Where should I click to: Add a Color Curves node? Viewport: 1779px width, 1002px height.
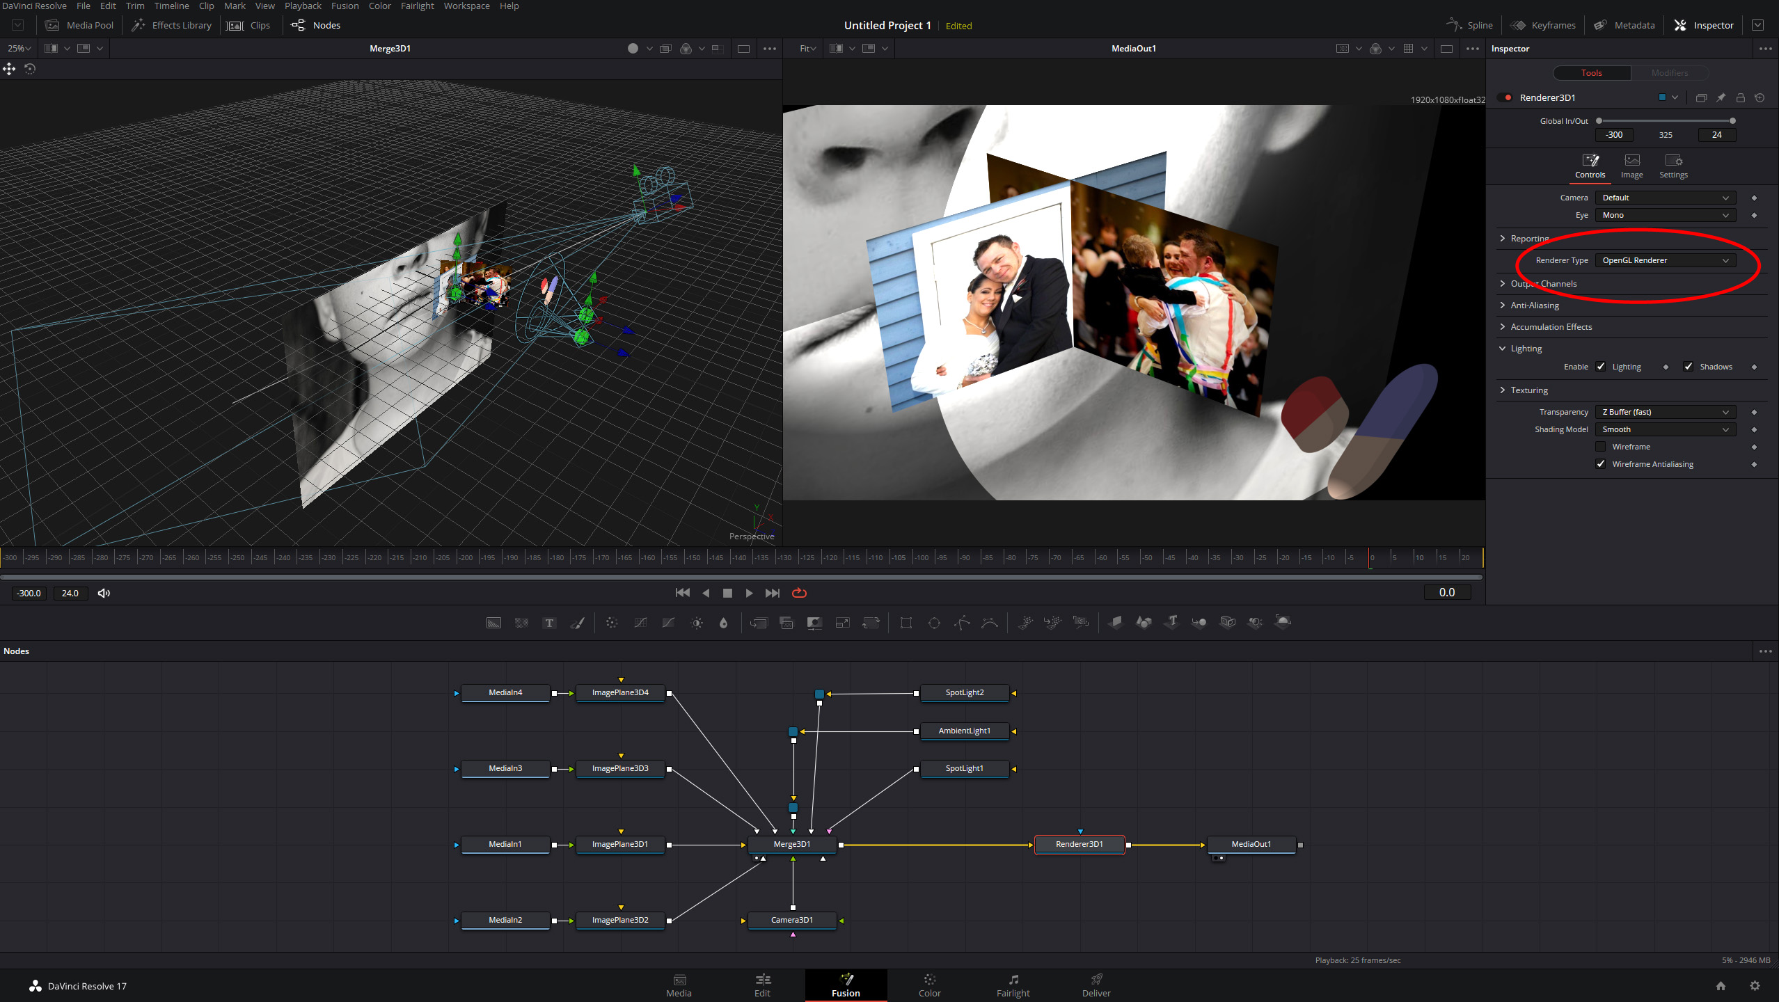click(x=640, y=623)
